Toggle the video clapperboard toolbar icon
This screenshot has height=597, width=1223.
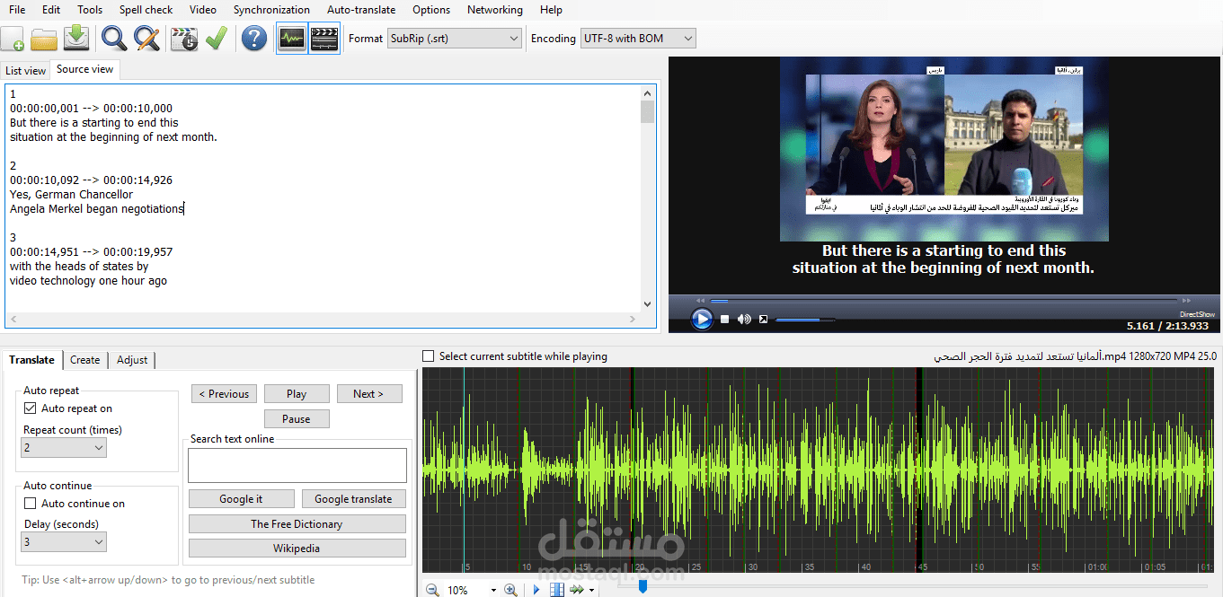323,39
